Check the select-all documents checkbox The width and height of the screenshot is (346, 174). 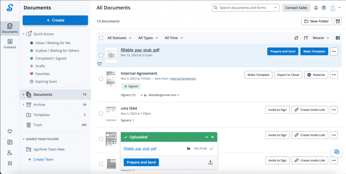101,38
